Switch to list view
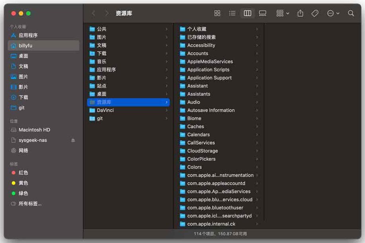 [x=232, y=13]
